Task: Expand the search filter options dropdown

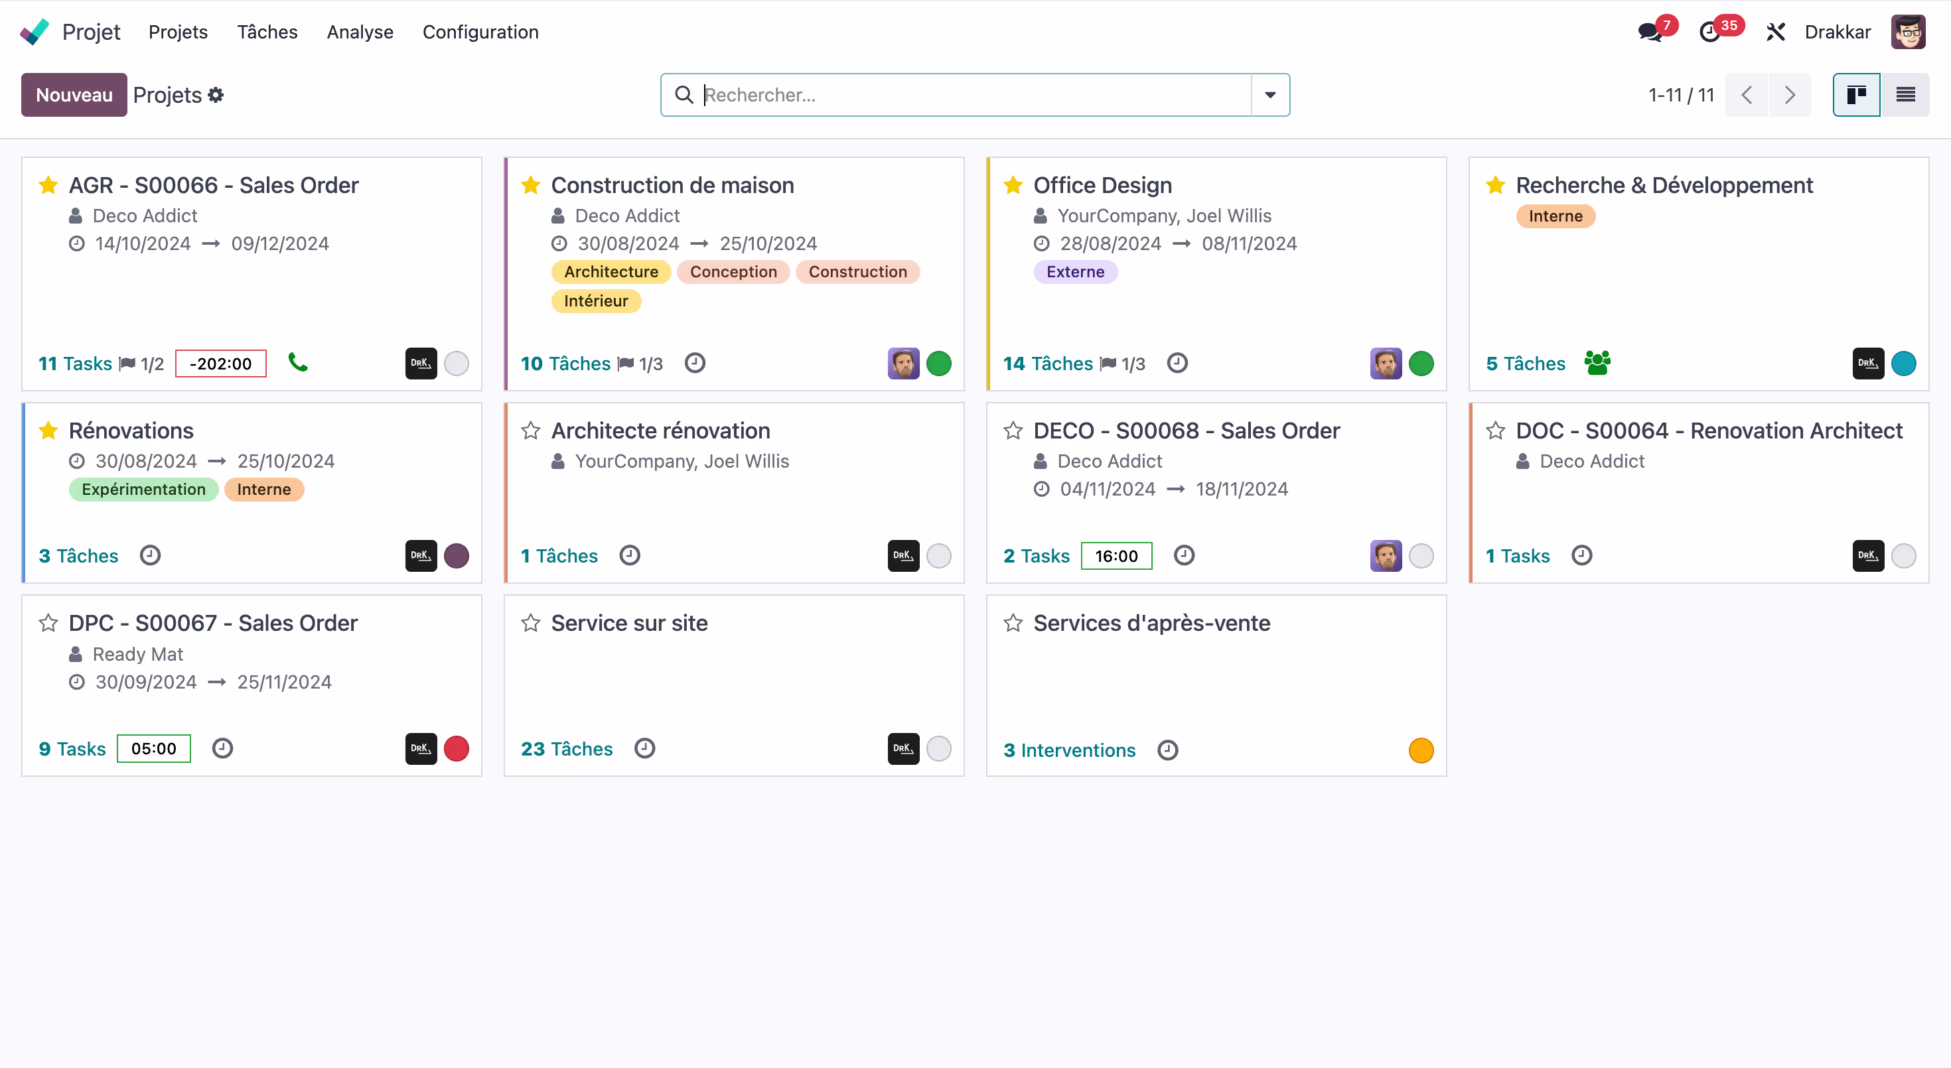Action: coord(1270,95)
